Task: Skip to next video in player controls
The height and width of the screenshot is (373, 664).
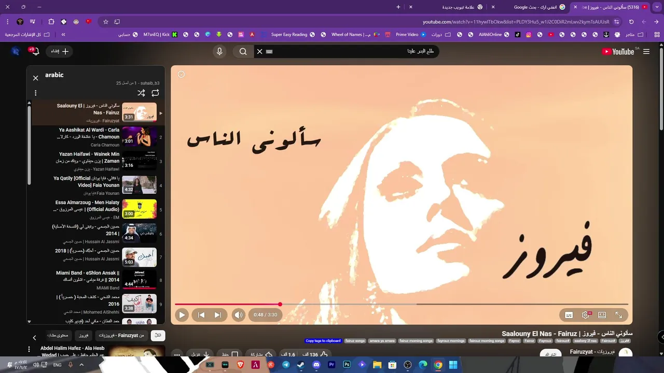Action: [x=218, y=314]
